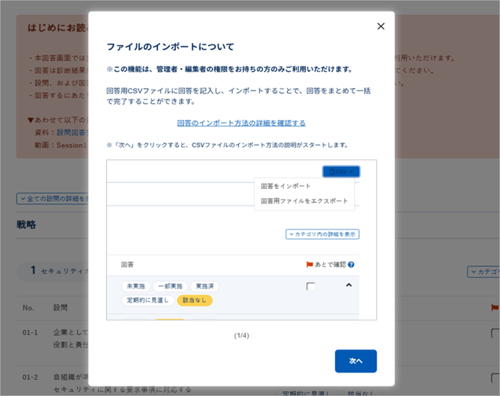Select 回答をインポート from the CSV menu
This screenshot has height=396, width=500.
(286, 186)
